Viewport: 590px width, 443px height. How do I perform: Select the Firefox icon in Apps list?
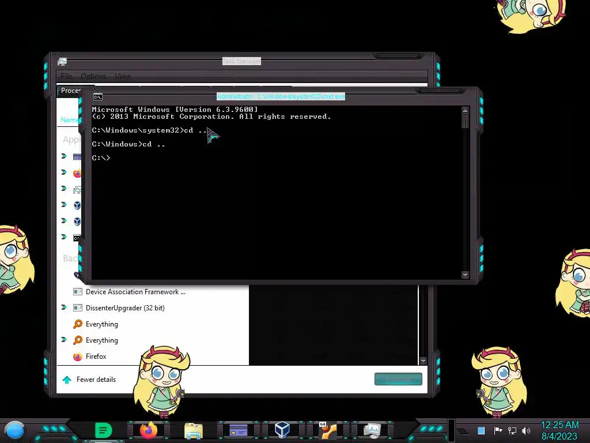pyautogui.click(x=78, y=173)
